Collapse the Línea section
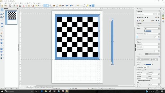Image resolution: width=165 pixels, height=93 pixels. (137, 57)
